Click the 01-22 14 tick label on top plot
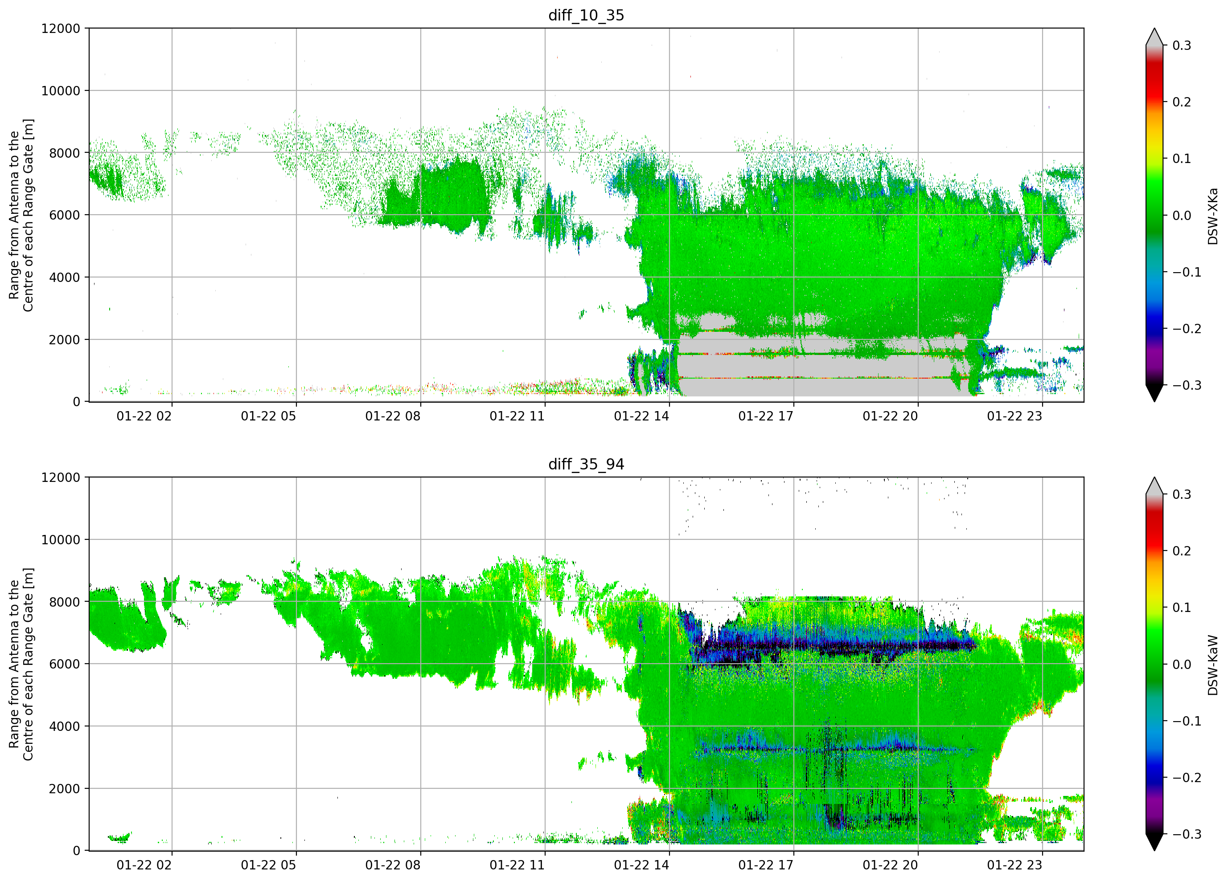This screenshot has height=881, width=1228. tap(641, 416)
